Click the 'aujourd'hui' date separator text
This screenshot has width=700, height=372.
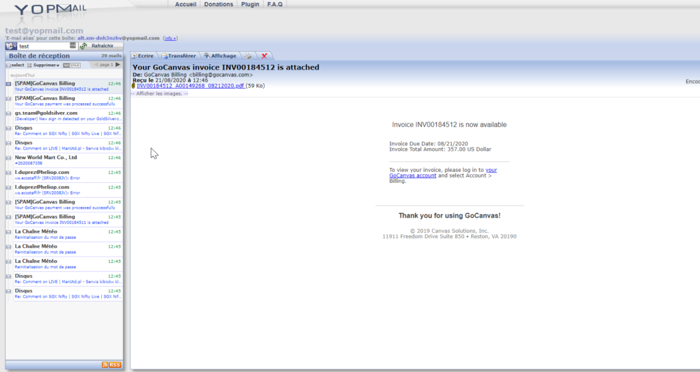click(23, 75)
